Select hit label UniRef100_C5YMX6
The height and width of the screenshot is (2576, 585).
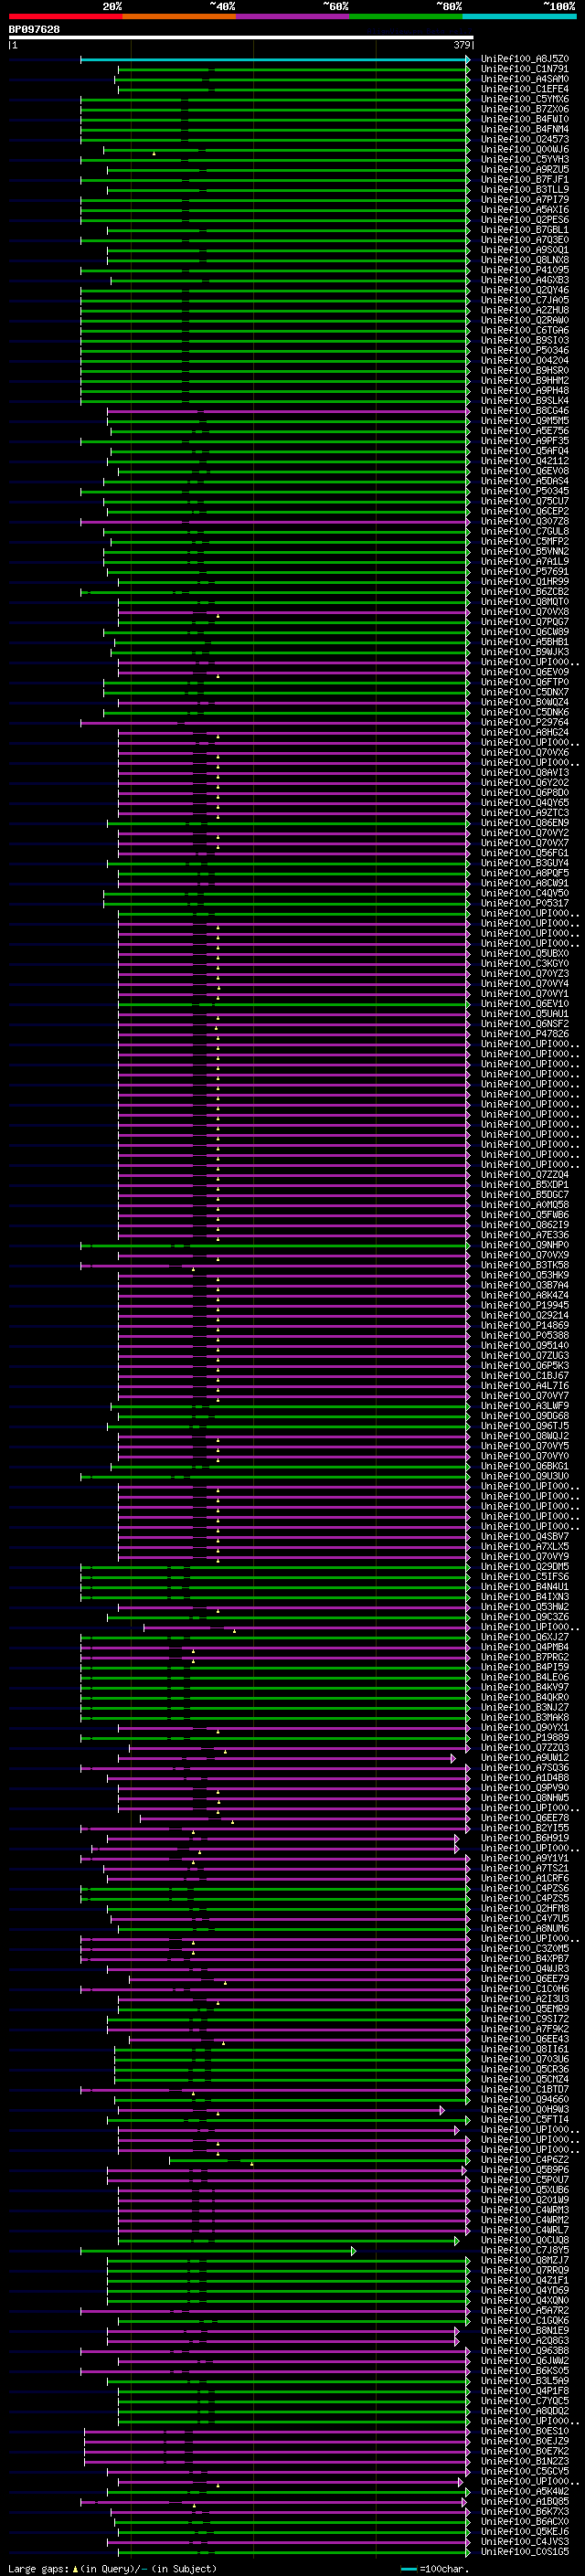coord(524,99)
